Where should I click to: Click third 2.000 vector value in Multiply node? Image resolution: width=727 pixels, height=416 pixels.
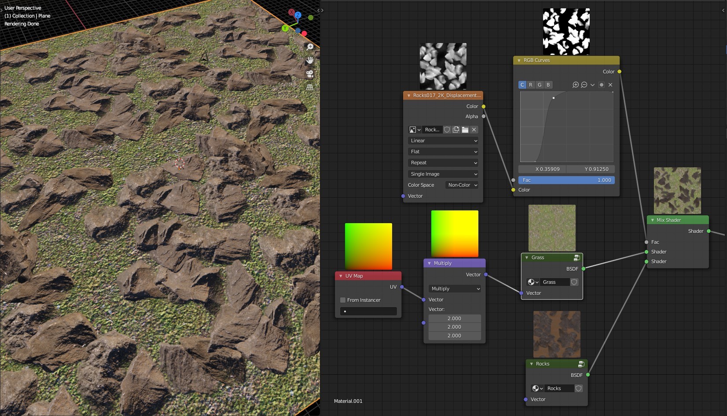point(455,336)
